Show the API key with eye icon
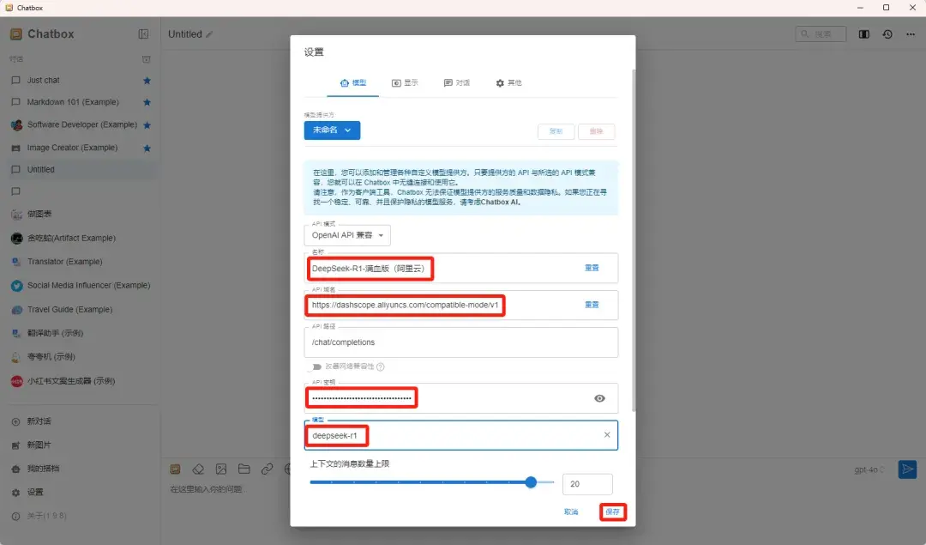Screen dimensions: 926x545 pos(599,398)
